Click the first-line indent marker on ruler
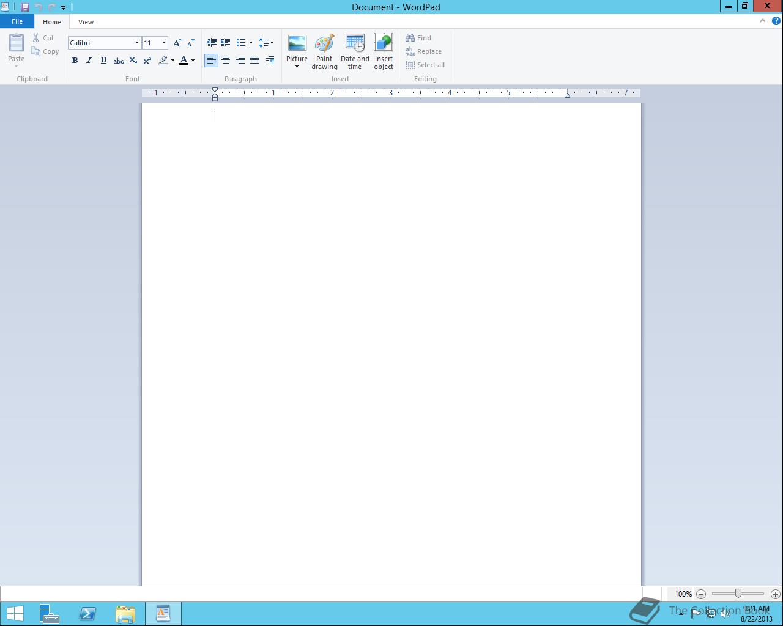783x626 pixels. click(215, 90)
